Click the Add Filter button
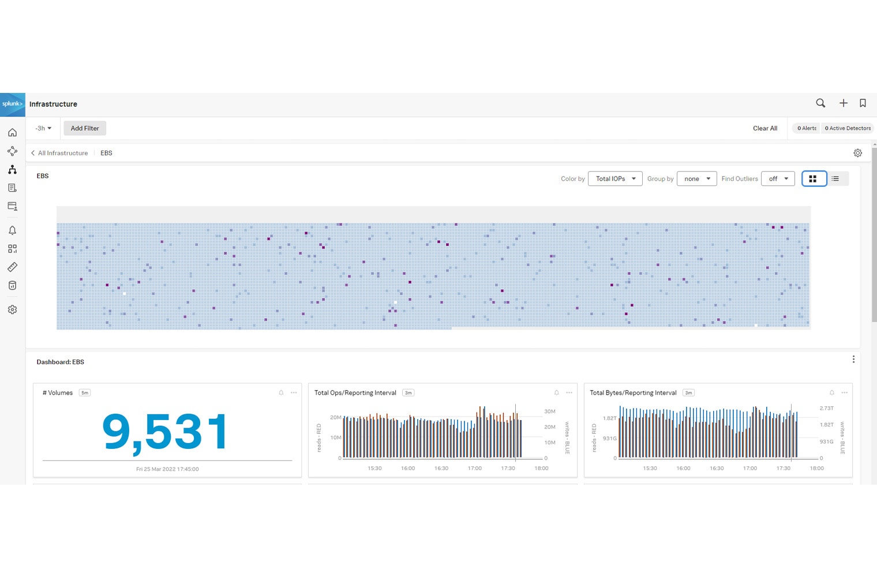Screen dimensions: 877x577 (85, 128)
